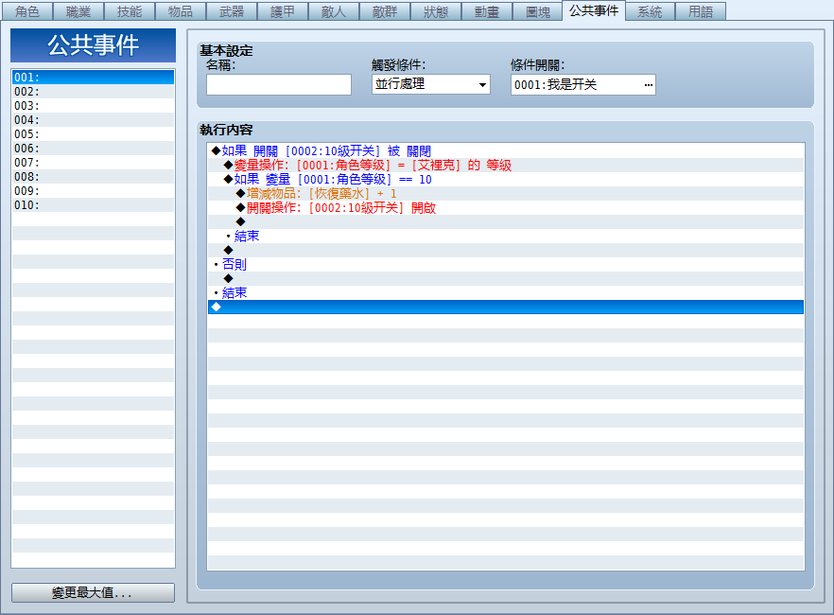
Task: Select common event 003 in list
Action: point(93,106)
